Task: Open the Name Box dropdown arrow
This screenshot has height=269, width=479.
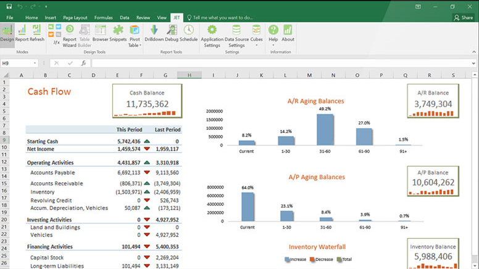Action: click(x=35, y=63)
